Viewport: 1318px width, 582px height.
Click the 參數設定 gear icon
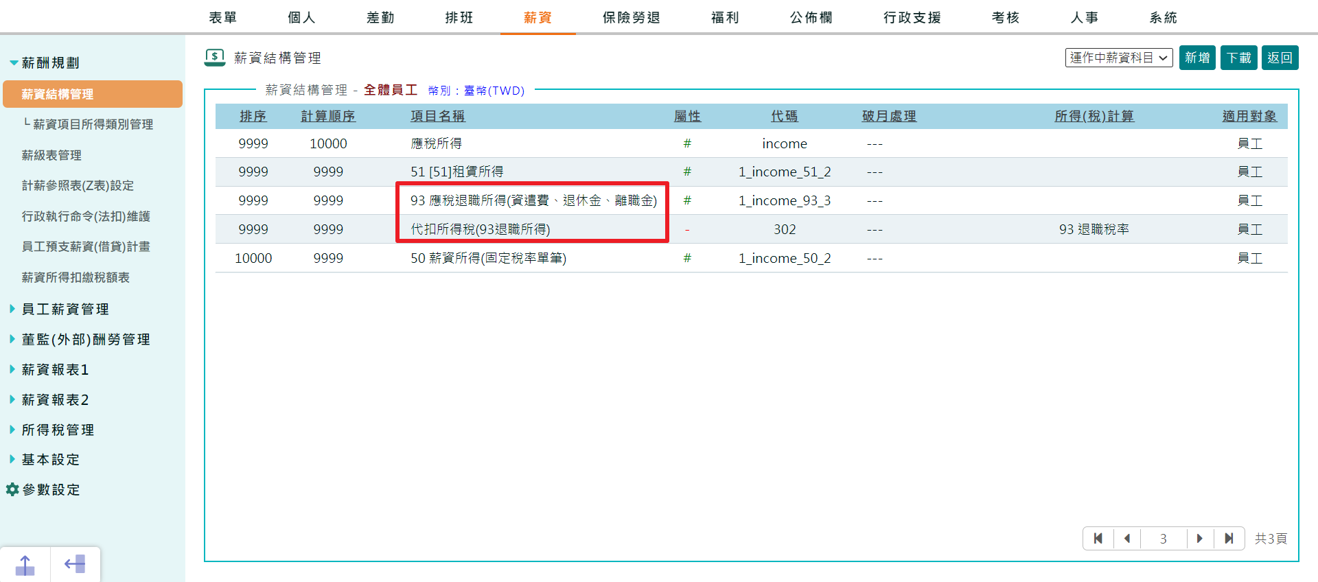tap(12, 489)
